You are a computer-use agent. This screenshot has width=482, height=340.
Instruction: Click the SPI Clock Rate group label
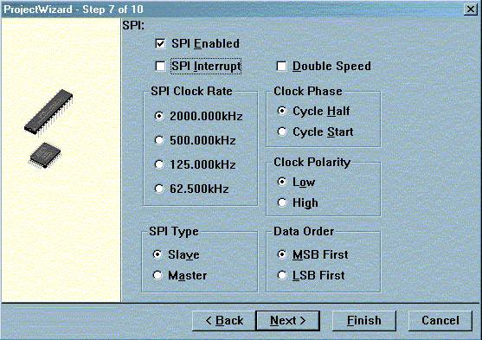click(x=191, y=92)
